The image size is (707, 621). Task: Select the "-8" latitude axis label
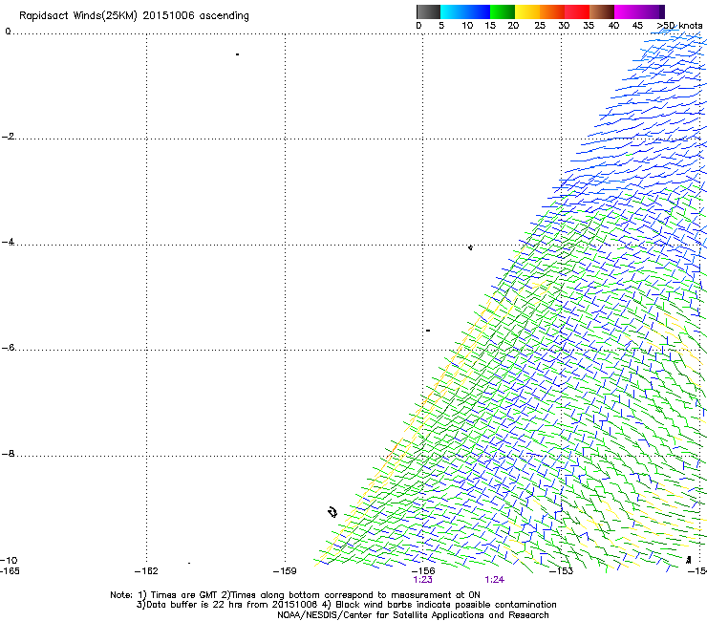(x=8, y=453)
